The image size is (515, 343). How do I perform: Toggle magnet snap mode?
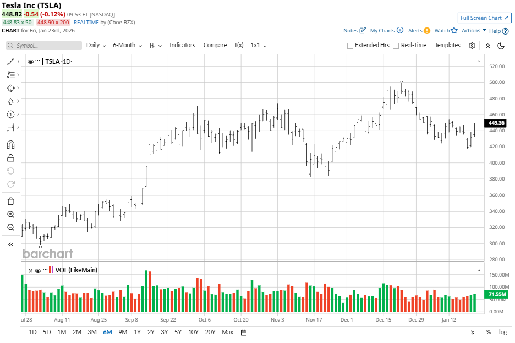pos(10,145)
